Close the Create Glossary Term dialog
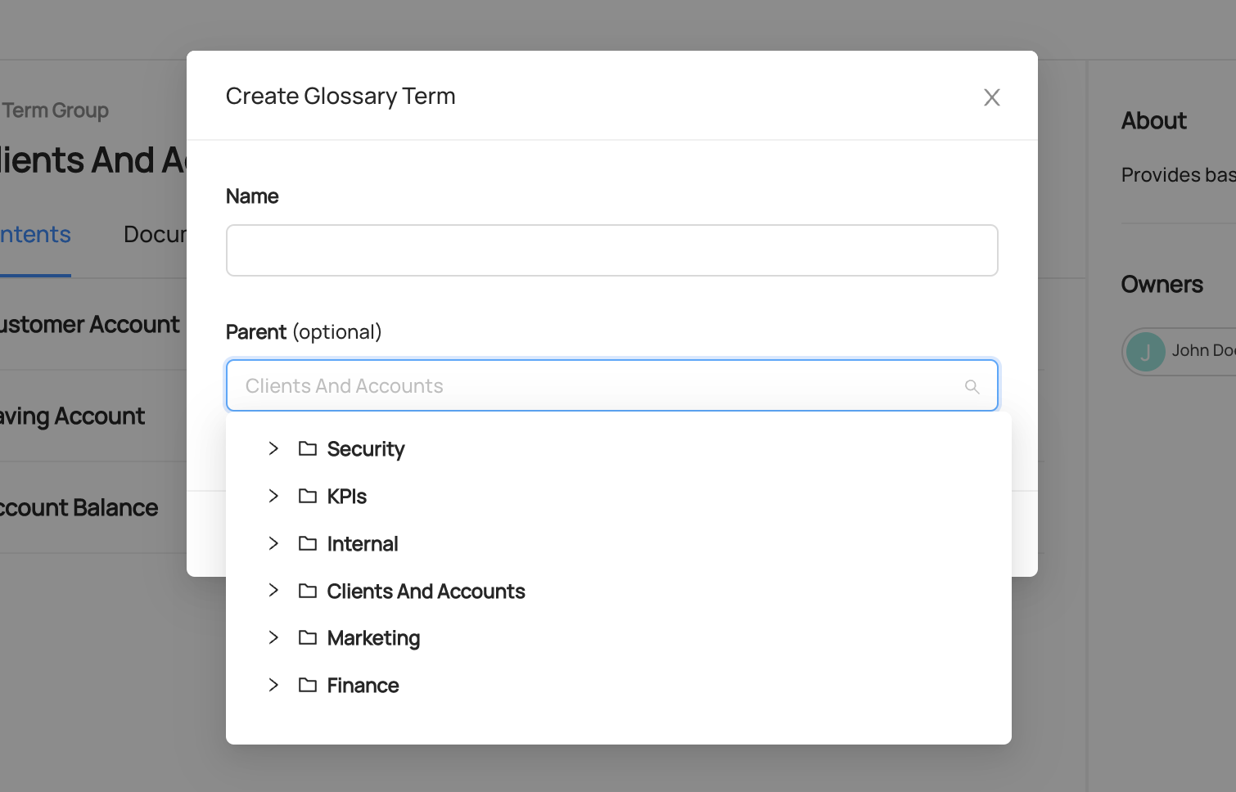This screenshot has width=1236, height=792. [x=991, y=97]
